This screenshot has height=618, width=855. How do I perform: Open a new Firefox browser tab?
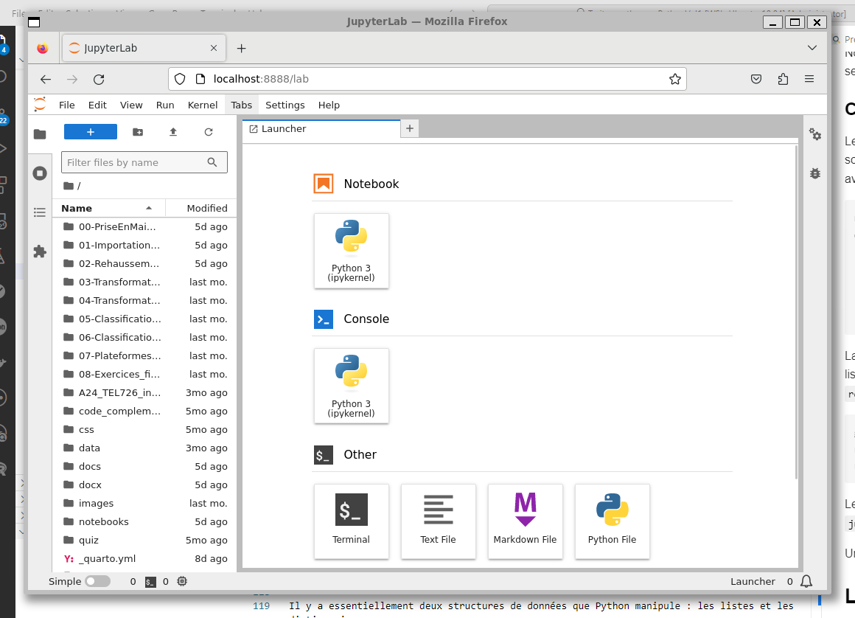(242, 49)
